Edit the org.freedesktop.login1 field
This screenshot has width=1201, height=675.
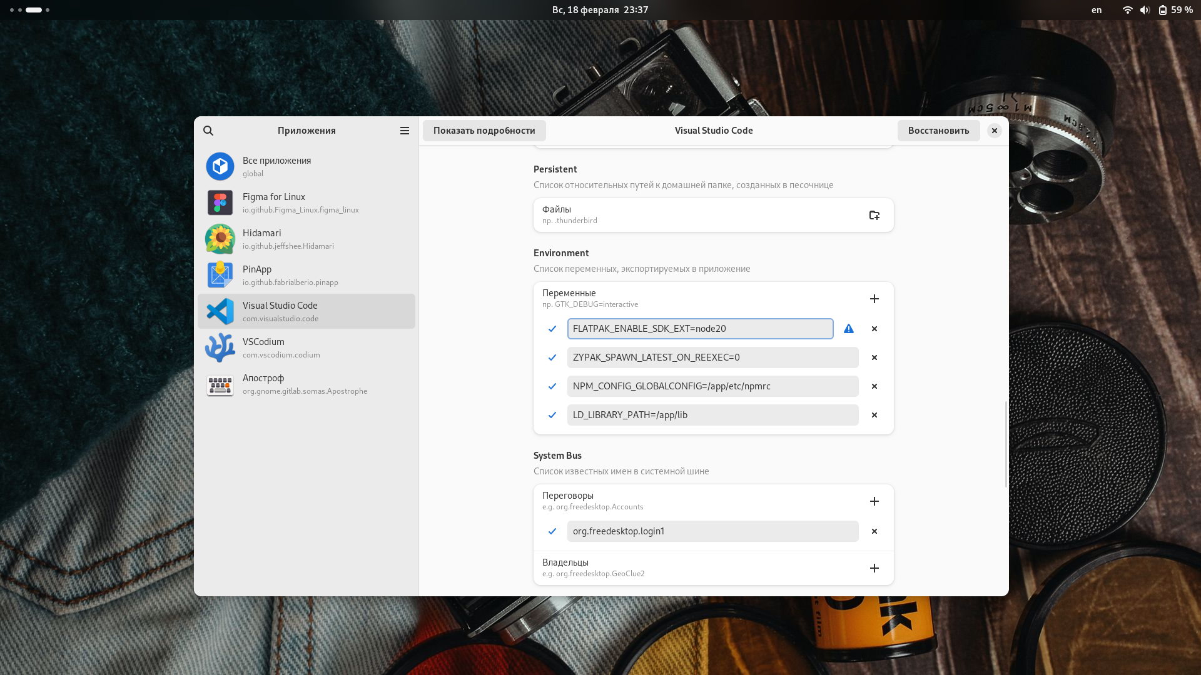(712, 531)
